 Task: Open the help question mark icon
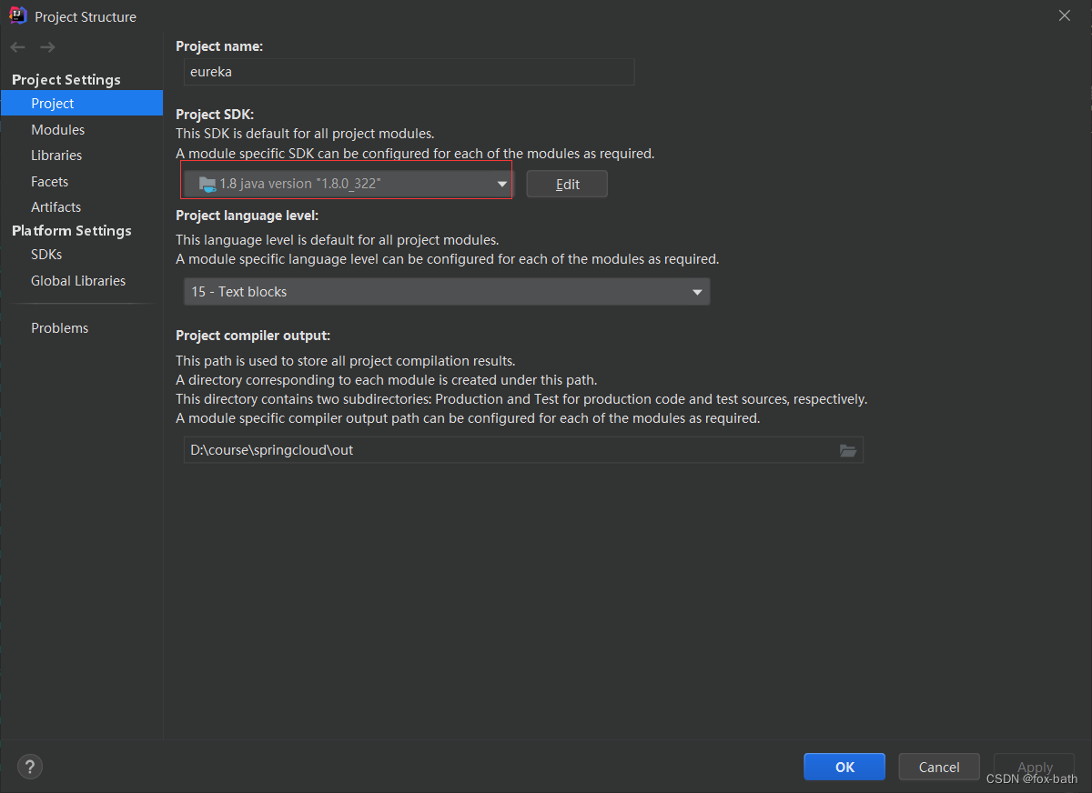(x=29, y=767)
